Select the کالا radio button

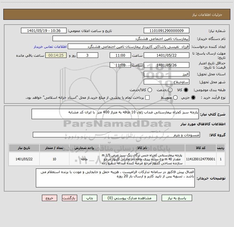[186, 90]
